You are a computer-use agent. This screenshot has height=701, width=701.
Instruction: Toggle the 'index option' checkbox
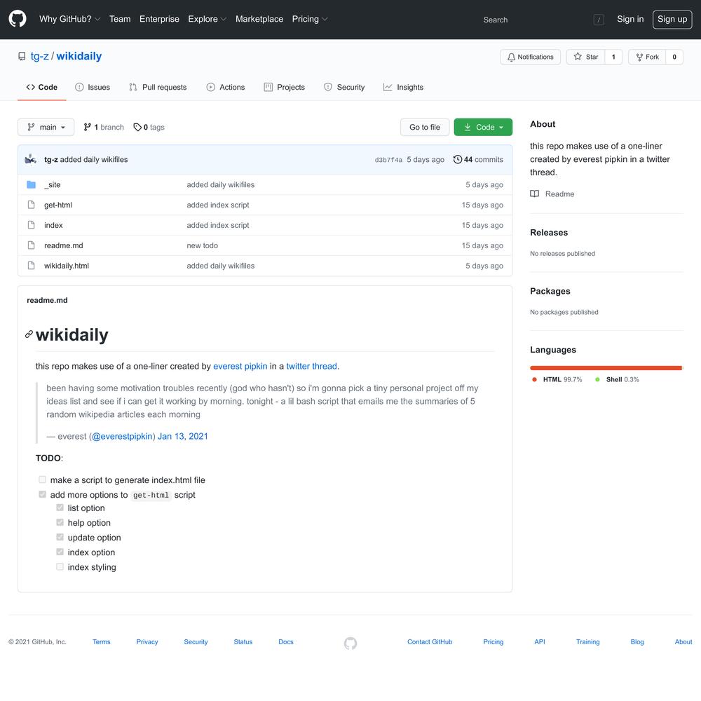60,552
